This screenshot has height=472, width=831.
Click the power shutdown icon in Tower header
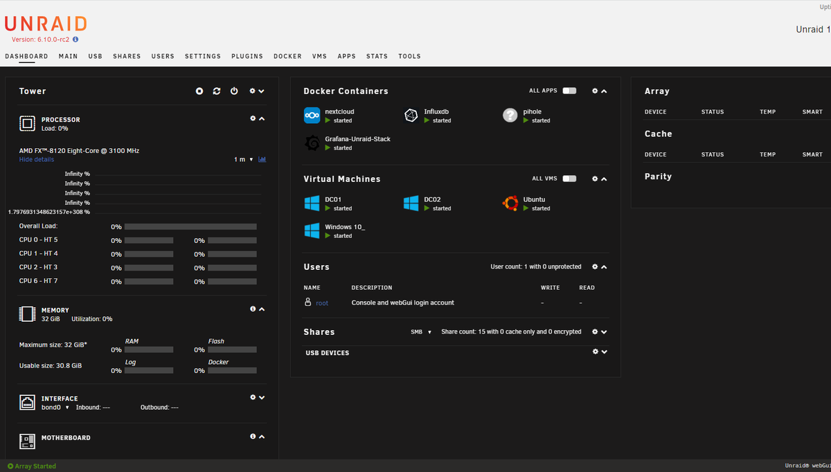234,91
